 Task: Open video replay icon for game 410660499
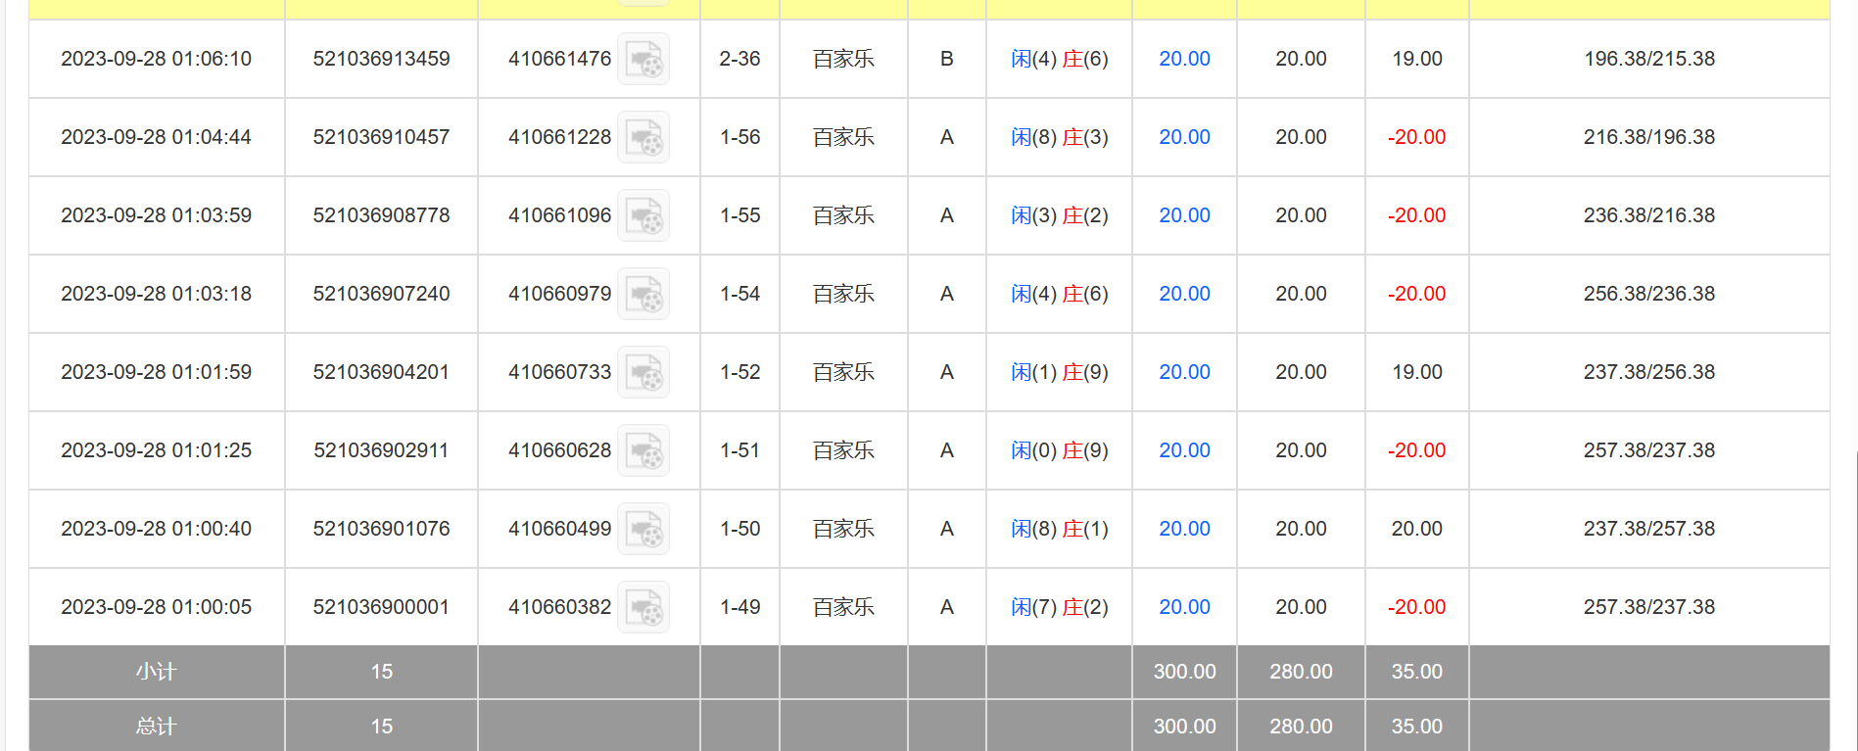click(643, 529)
